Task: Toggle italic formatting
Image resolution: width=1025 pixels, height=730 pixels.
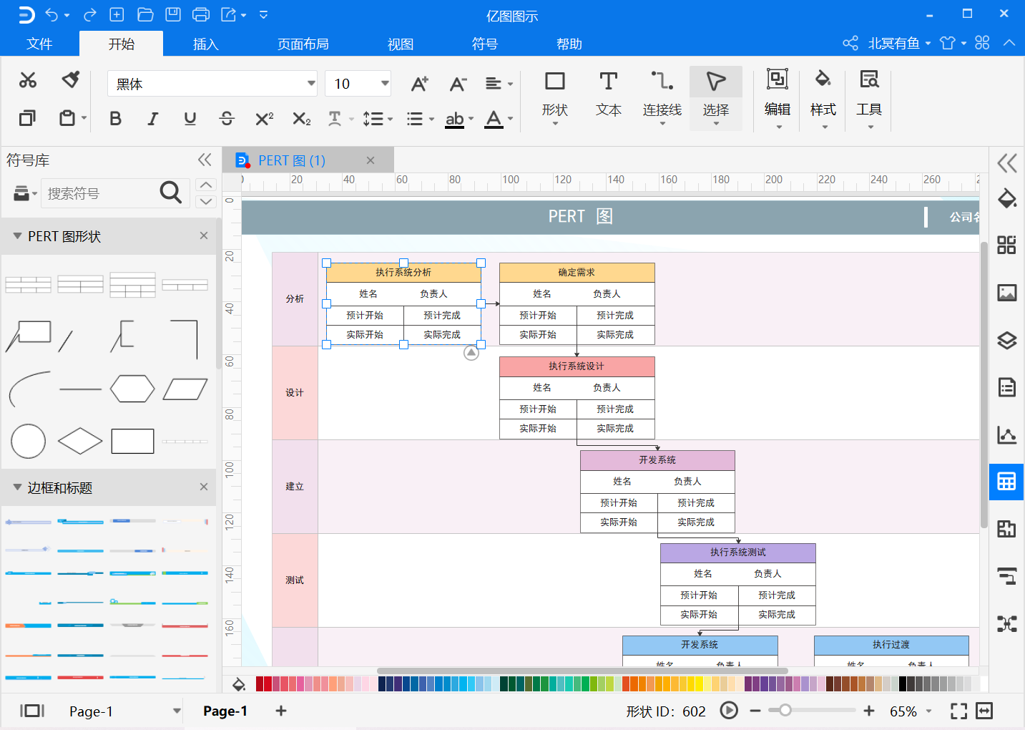Action: pyautogui.click(x=152, y=119)
